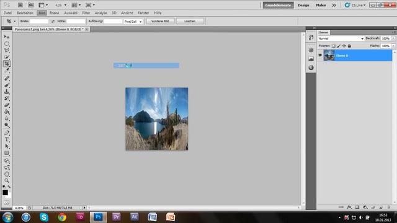The image size is (397, 223).
Task: Toggle Quick Mask mode
Action: point(7,203)
